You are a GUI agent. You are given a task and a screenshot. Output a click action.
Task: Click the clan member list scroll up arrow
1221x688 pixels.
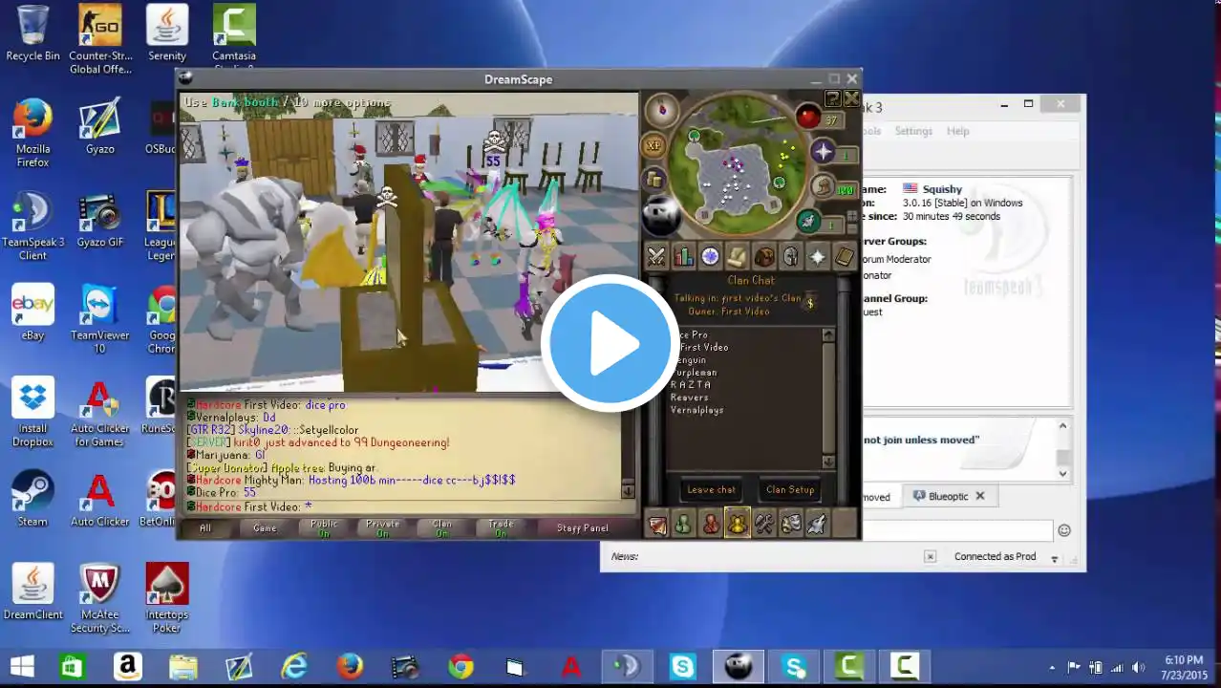(x=828, y=335)
